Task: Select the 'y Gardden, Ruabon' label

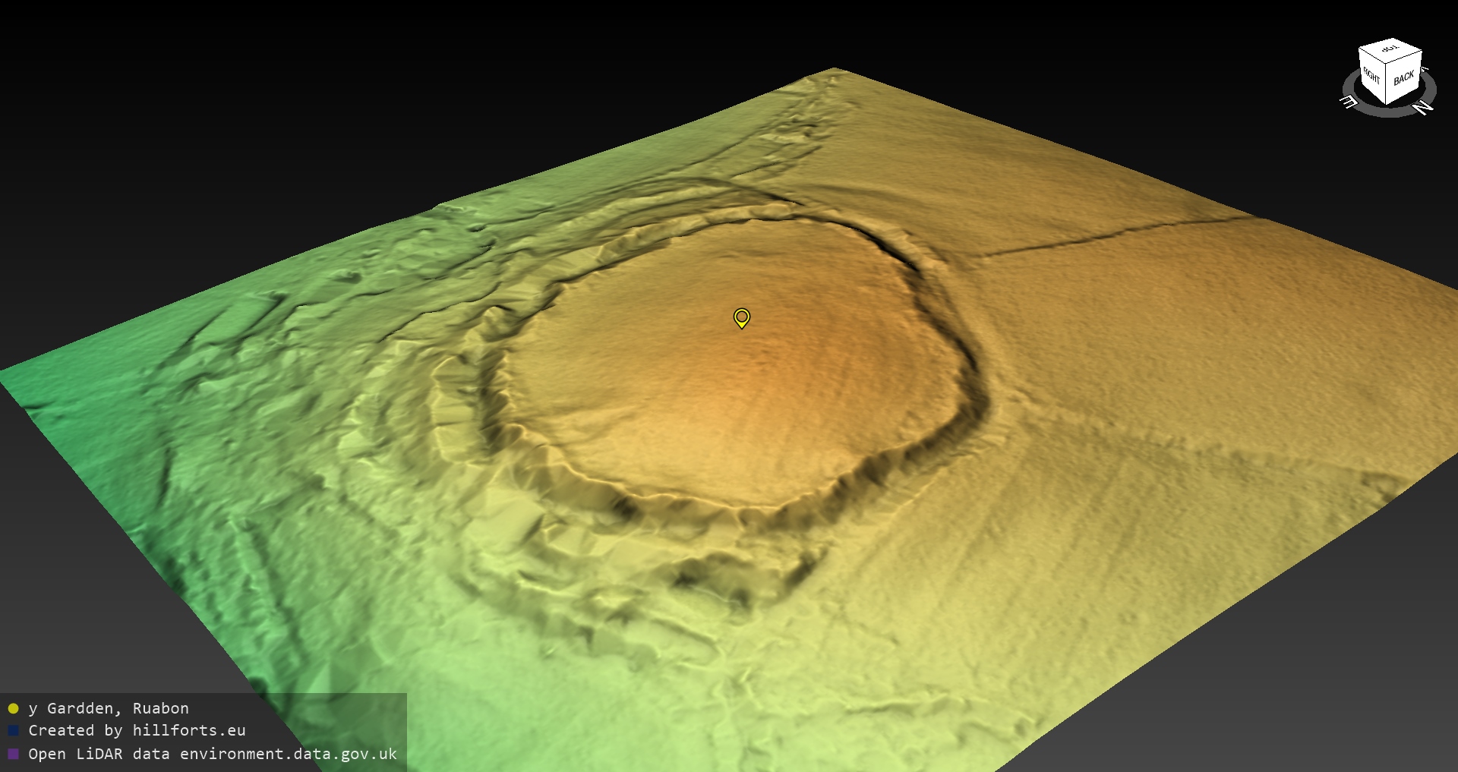Action: pos(109,708)
